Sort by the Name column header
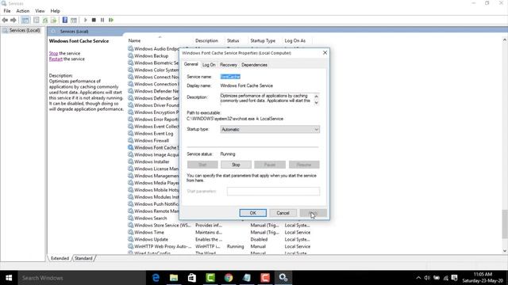Image resolution: width=508 pixels, height=285 pixels. point(134,40)
